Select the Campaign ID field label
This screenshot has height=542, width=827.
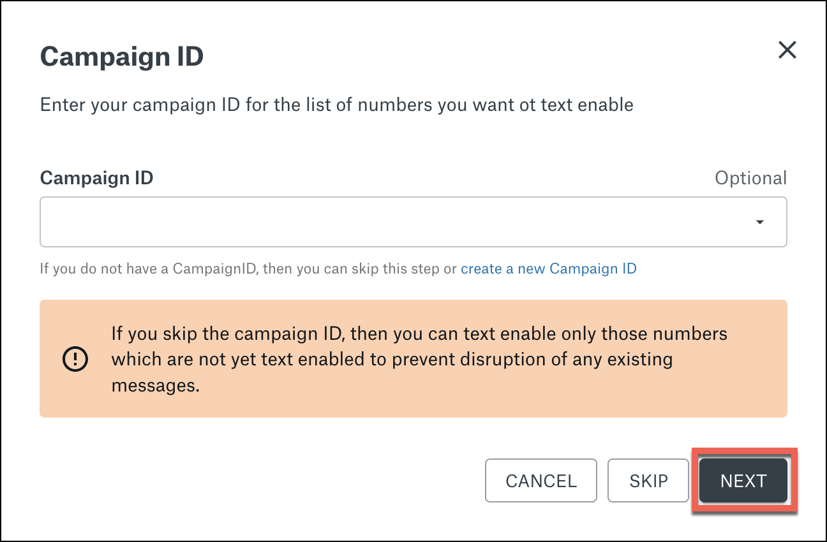[96, 179]
